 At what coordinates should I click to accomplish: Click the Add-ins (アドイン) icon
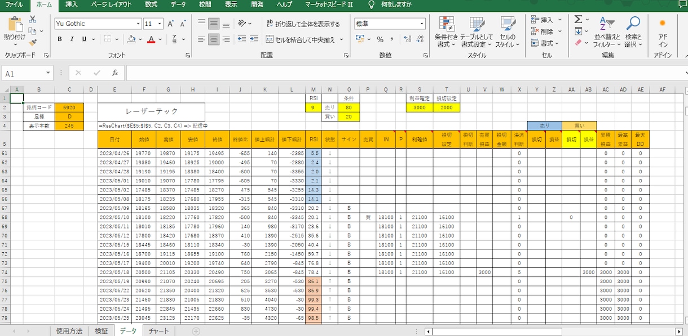663,32
